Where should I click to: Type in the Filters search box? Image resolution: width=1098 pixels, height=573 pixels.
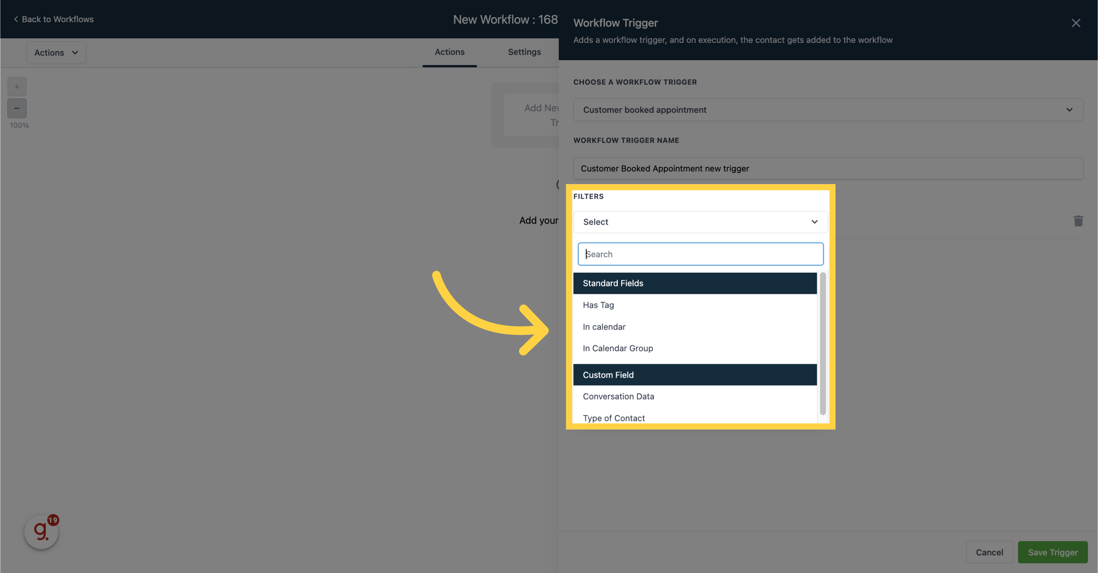[699, 254]
